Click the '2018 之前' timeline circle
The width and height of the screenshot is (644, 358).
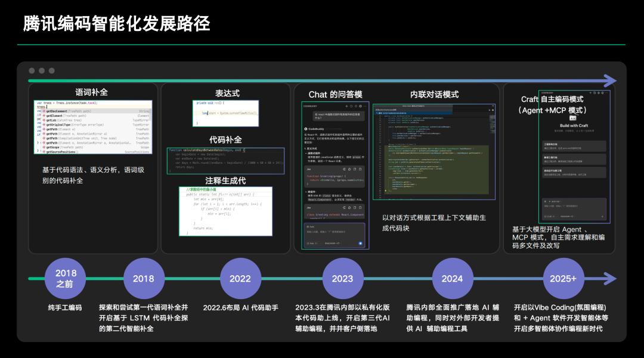point(64,278)
